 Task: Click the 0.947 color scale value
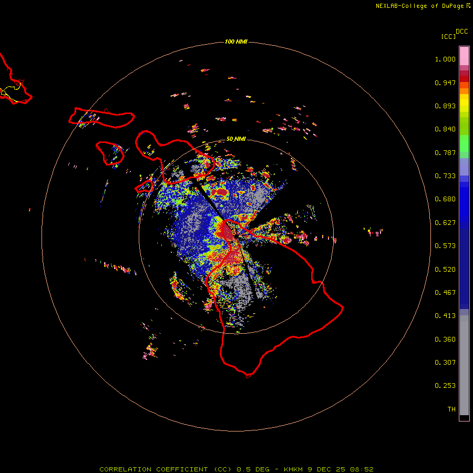445,83
